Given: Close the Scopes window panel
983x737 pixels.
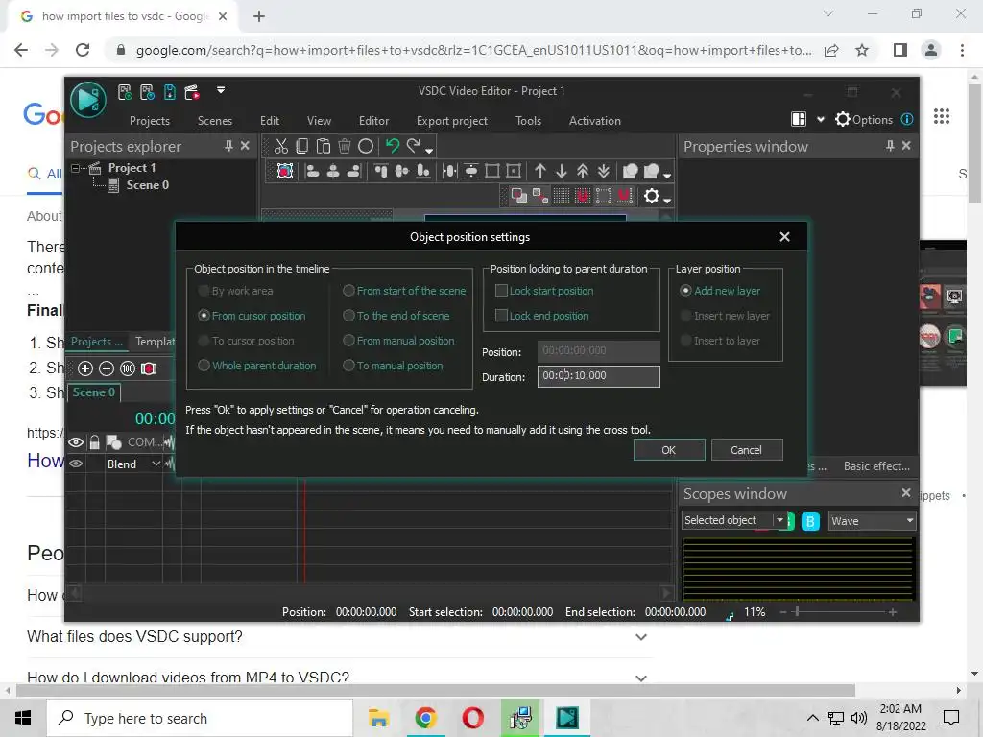Looking at the screenshot, I should coord(906,493).
